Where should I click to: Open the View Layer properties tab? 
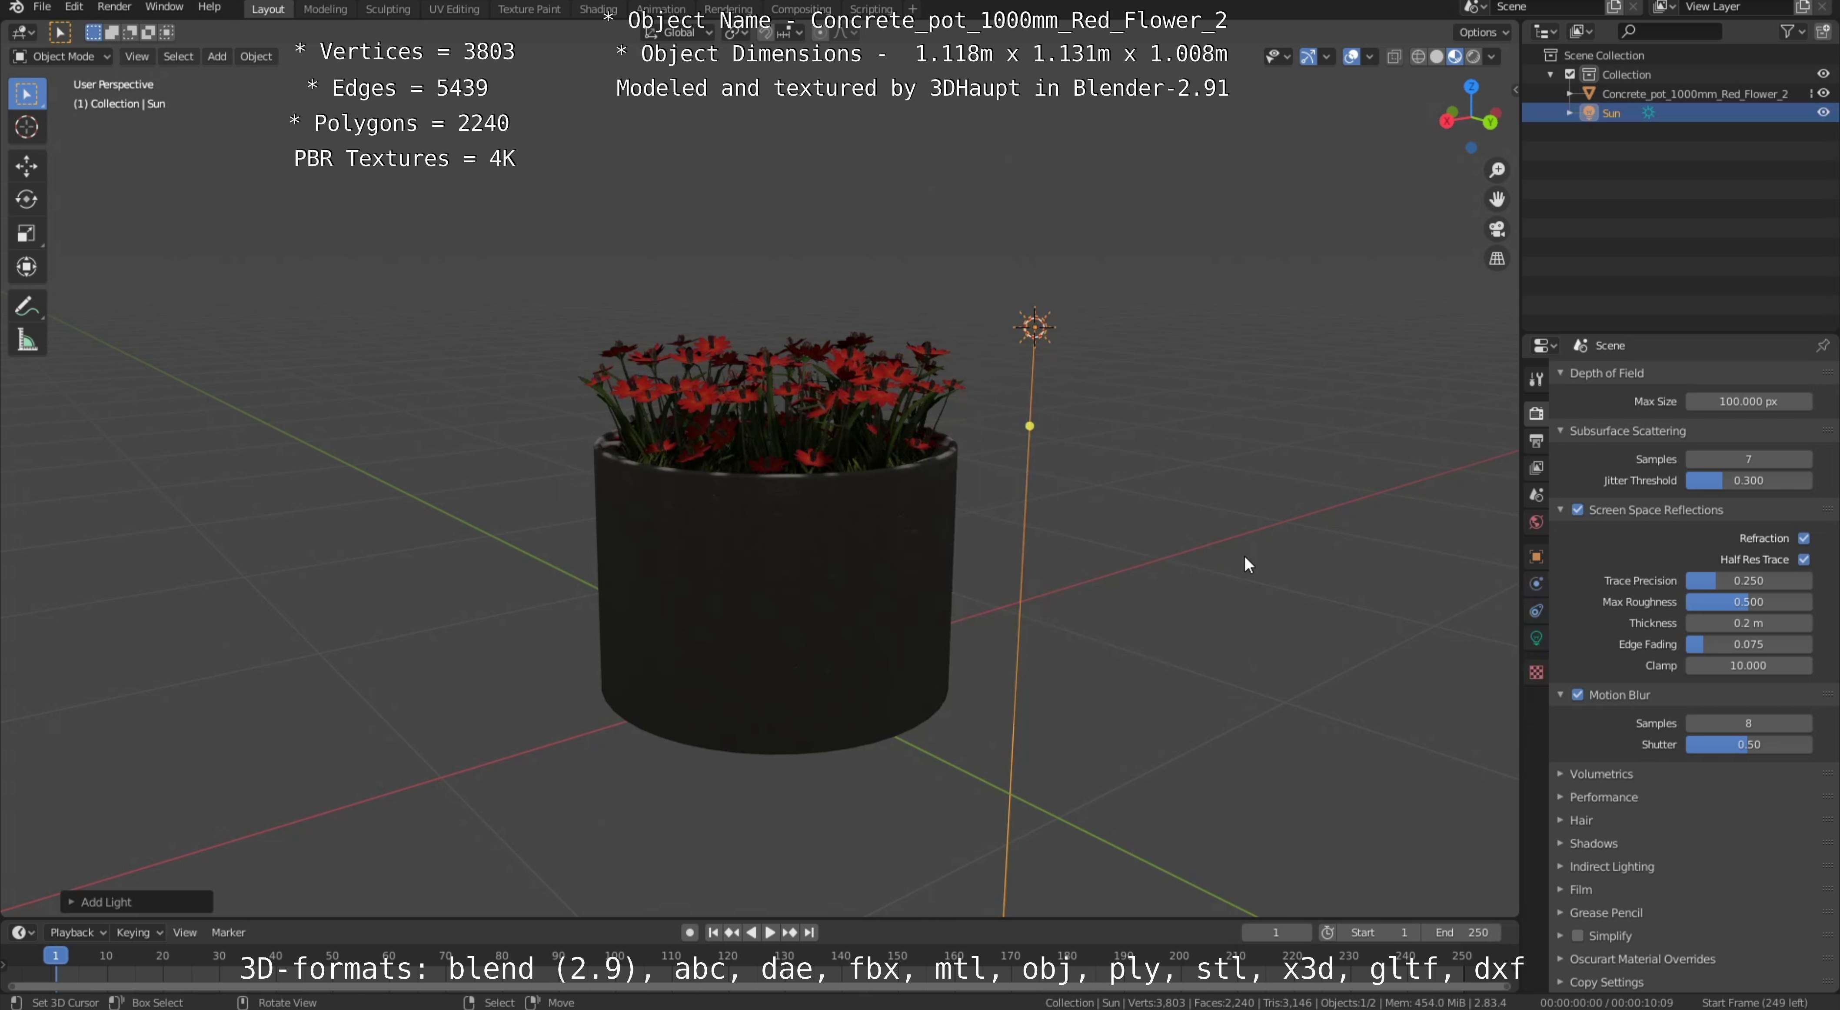tap(1537, 468)
